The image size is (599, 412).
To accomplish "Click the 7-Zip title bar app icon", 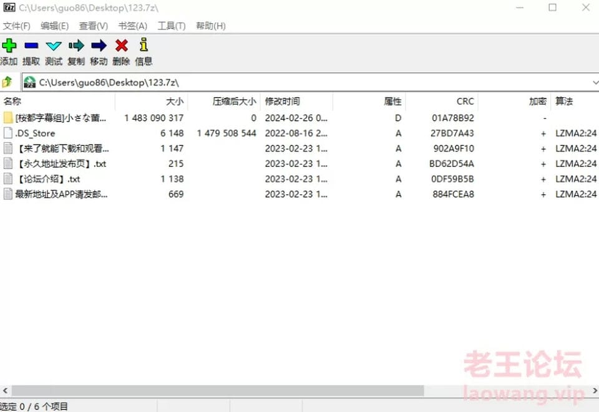I will point(9,7).
